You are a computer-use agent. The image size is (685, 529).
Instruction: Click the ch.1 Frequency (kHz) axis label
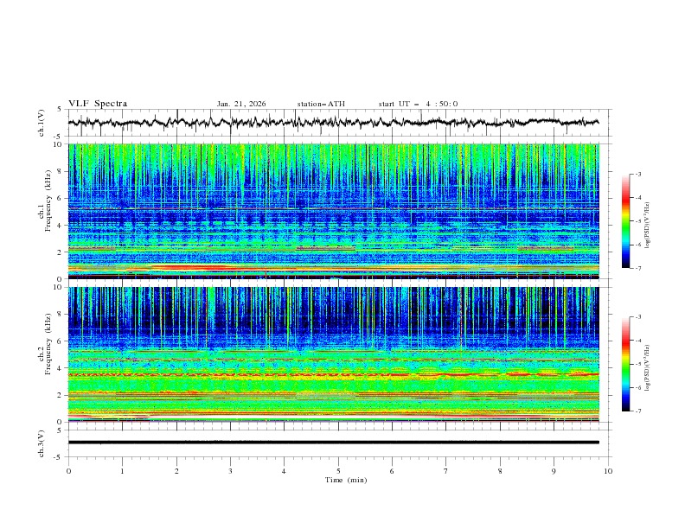[45, 201]
